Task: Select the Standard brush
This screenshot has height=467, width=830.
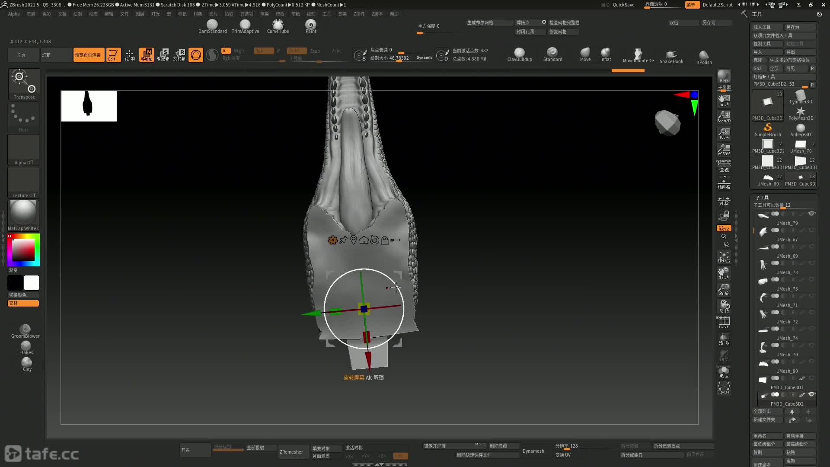Action: 552,55
